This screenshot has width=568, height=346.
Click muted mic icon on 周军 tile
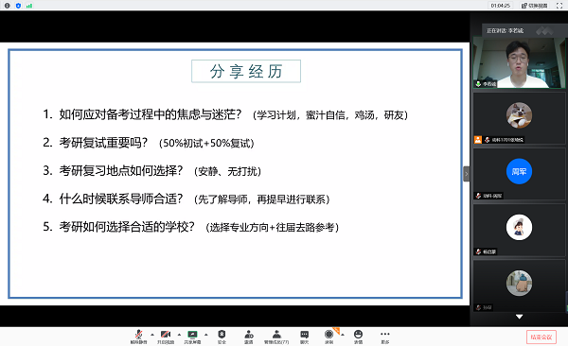(x=478, y=196)
